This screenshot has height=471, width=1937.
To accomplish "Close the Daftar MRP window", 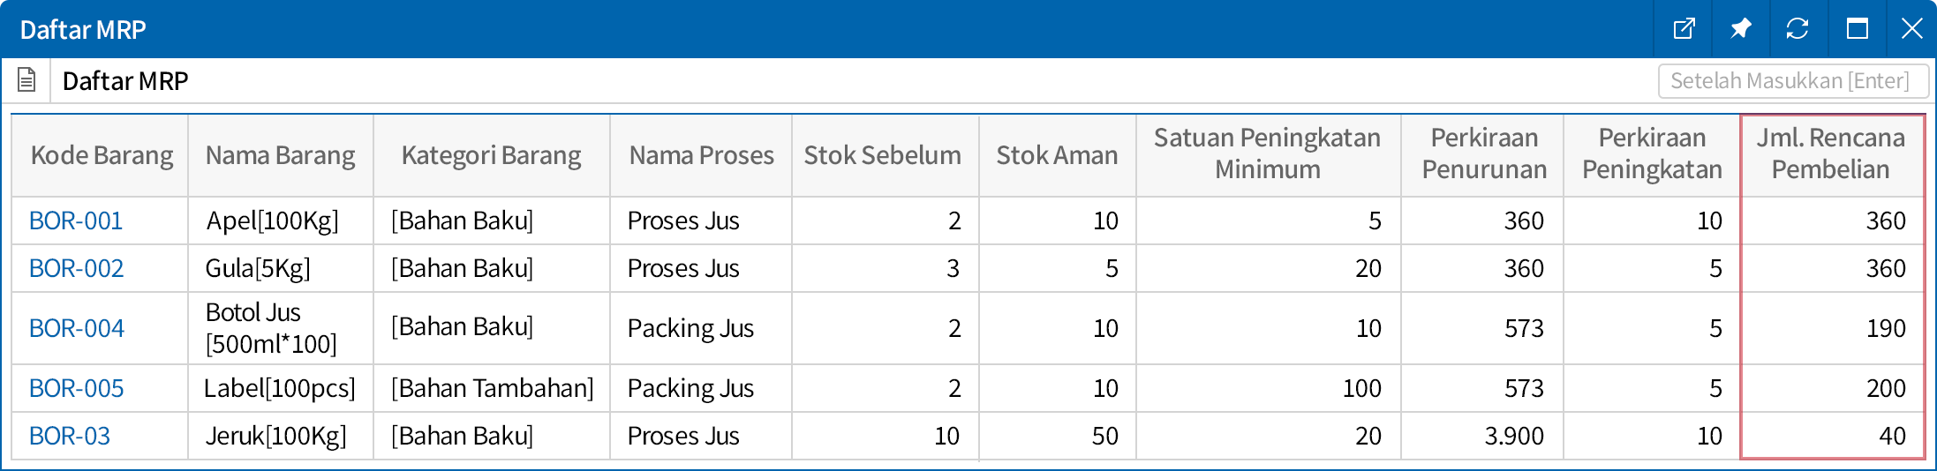I will (x=1911, y=29).
